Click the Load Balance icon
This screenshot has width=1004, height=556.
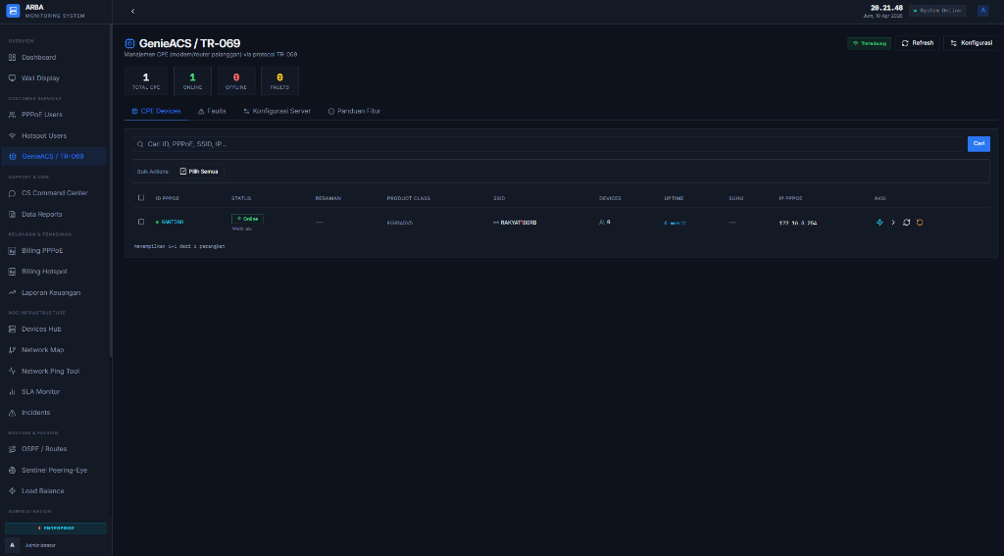[x=12, y=491]
